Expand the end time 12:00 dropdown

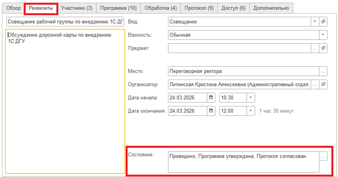point(251,111)
